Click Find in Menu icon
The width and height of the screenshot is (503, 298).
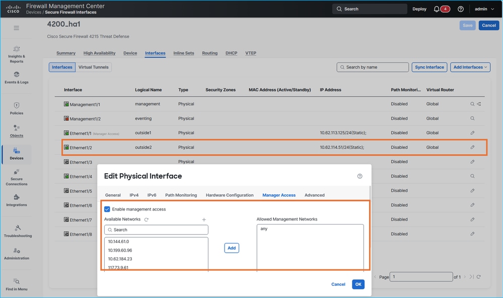coord(16,281)
